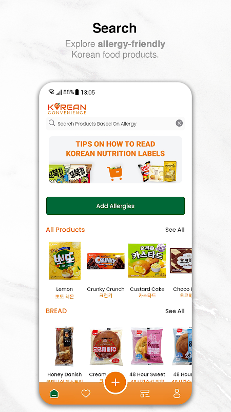Select the 48 Hour Sweet bread thumbnail
This screenshot has width=231, height=412.
click(147, 346)
